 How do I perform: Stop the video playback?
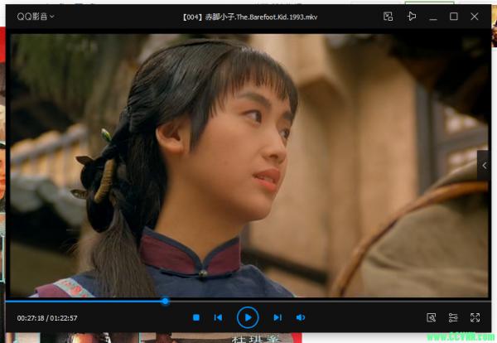tap(196, 317)
